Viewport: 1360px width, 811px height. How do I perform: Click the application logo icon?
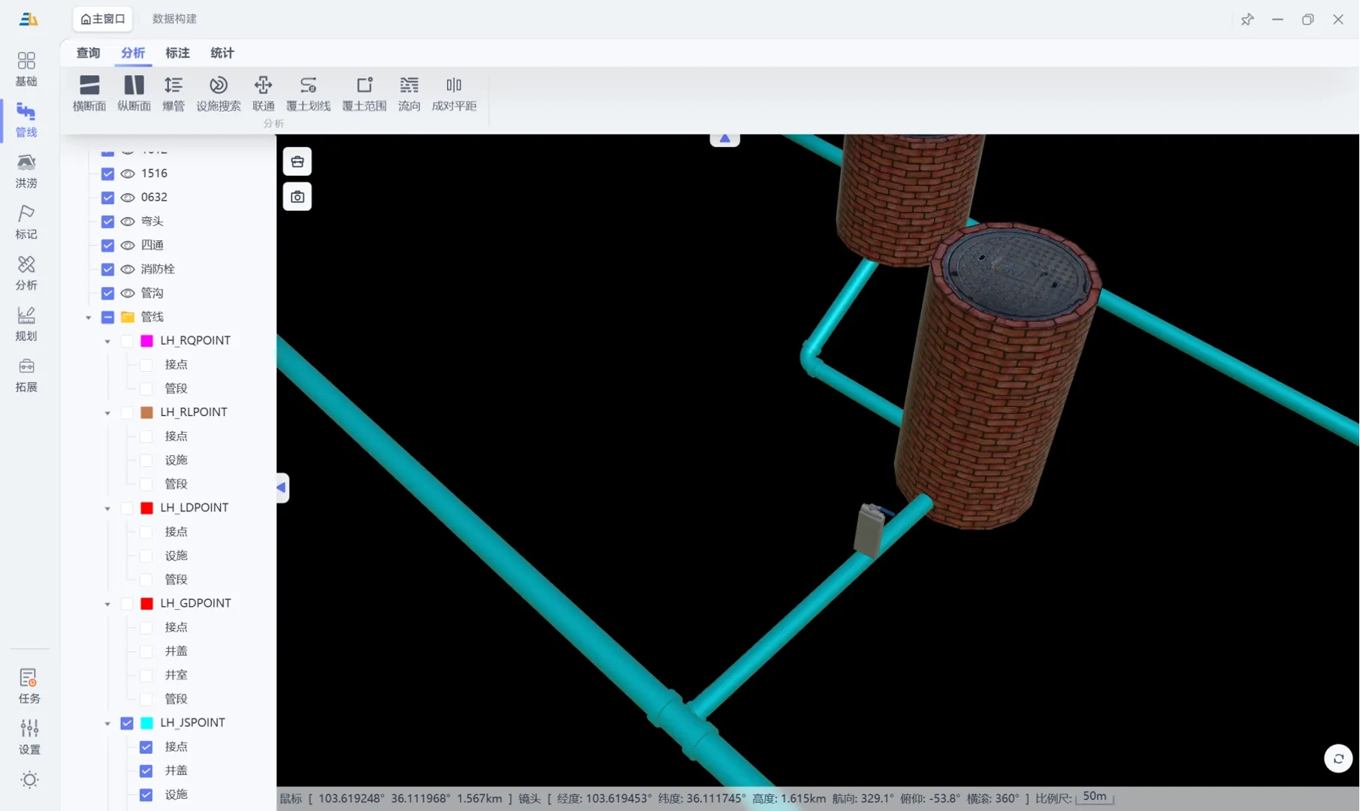[29, 20]
